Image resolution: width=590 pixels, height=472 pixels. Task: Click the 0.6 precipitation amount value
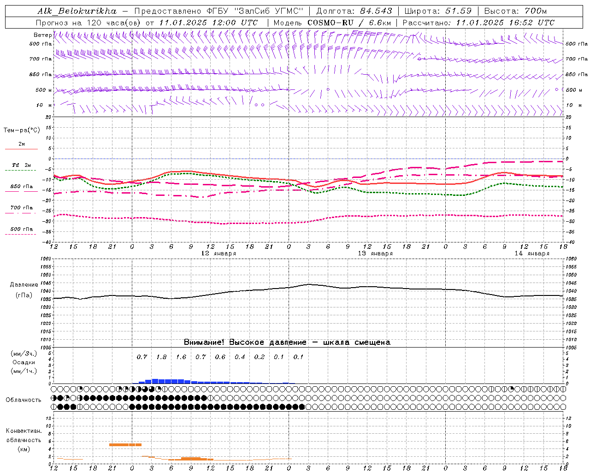pos(220,357)
